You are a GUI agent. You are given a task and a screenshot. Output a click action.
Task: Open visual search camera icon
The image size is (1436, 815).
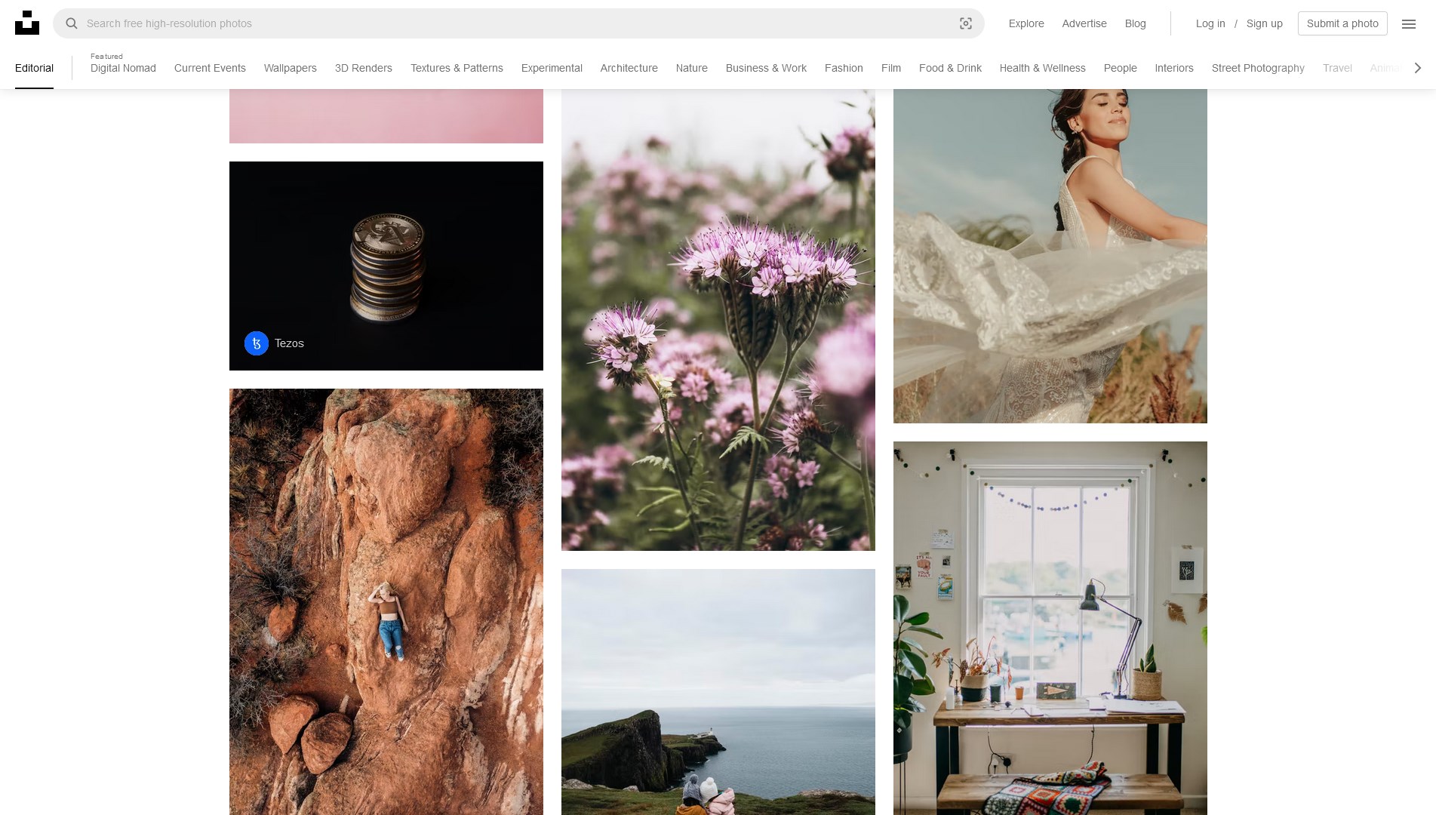(965, 23)
